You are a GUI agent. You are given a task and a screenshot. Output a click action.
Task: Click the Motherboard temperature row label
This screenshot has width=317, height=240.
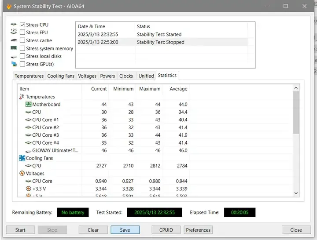point(46,104)
